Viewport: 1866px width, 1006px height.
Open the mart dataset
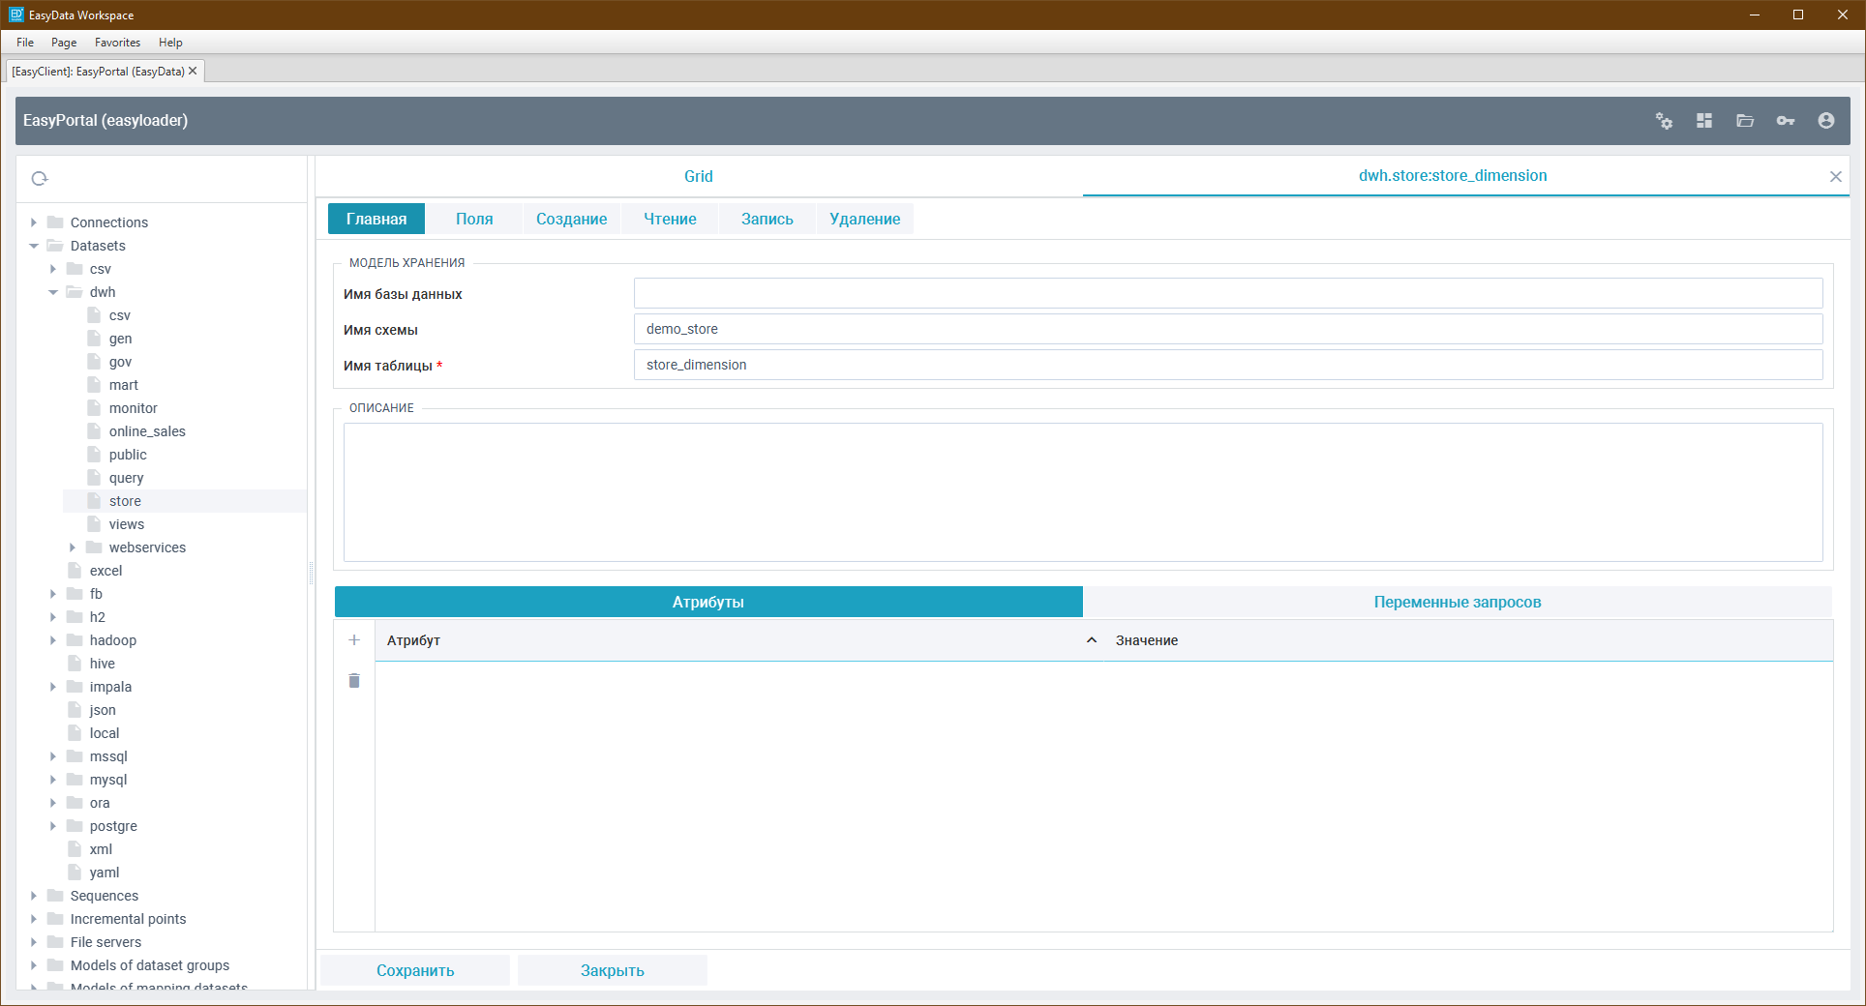tap(124, 385)
